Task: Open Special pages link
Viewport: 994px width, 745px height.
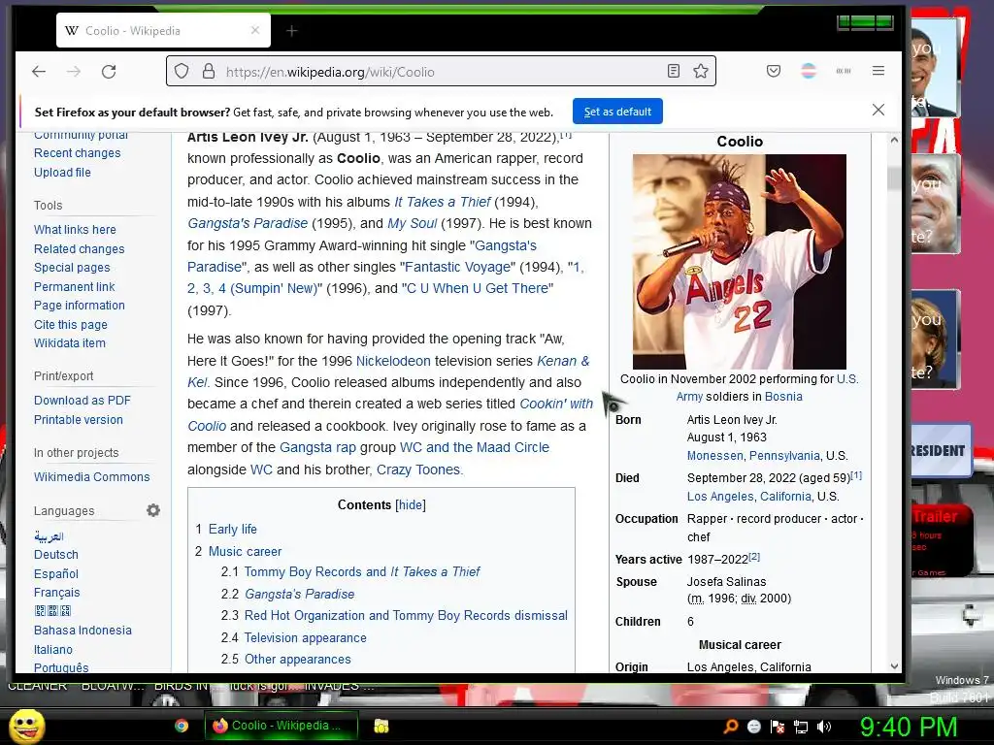Action: pos(72,268)
